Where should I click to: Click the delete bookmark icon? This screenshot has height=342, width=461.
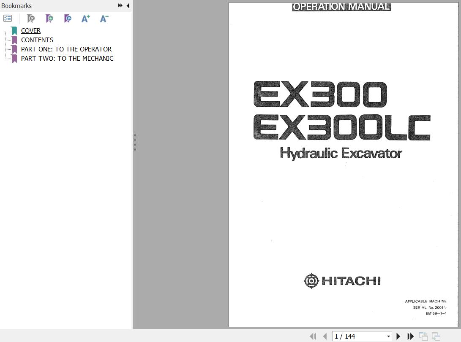[x=30, y=19]
